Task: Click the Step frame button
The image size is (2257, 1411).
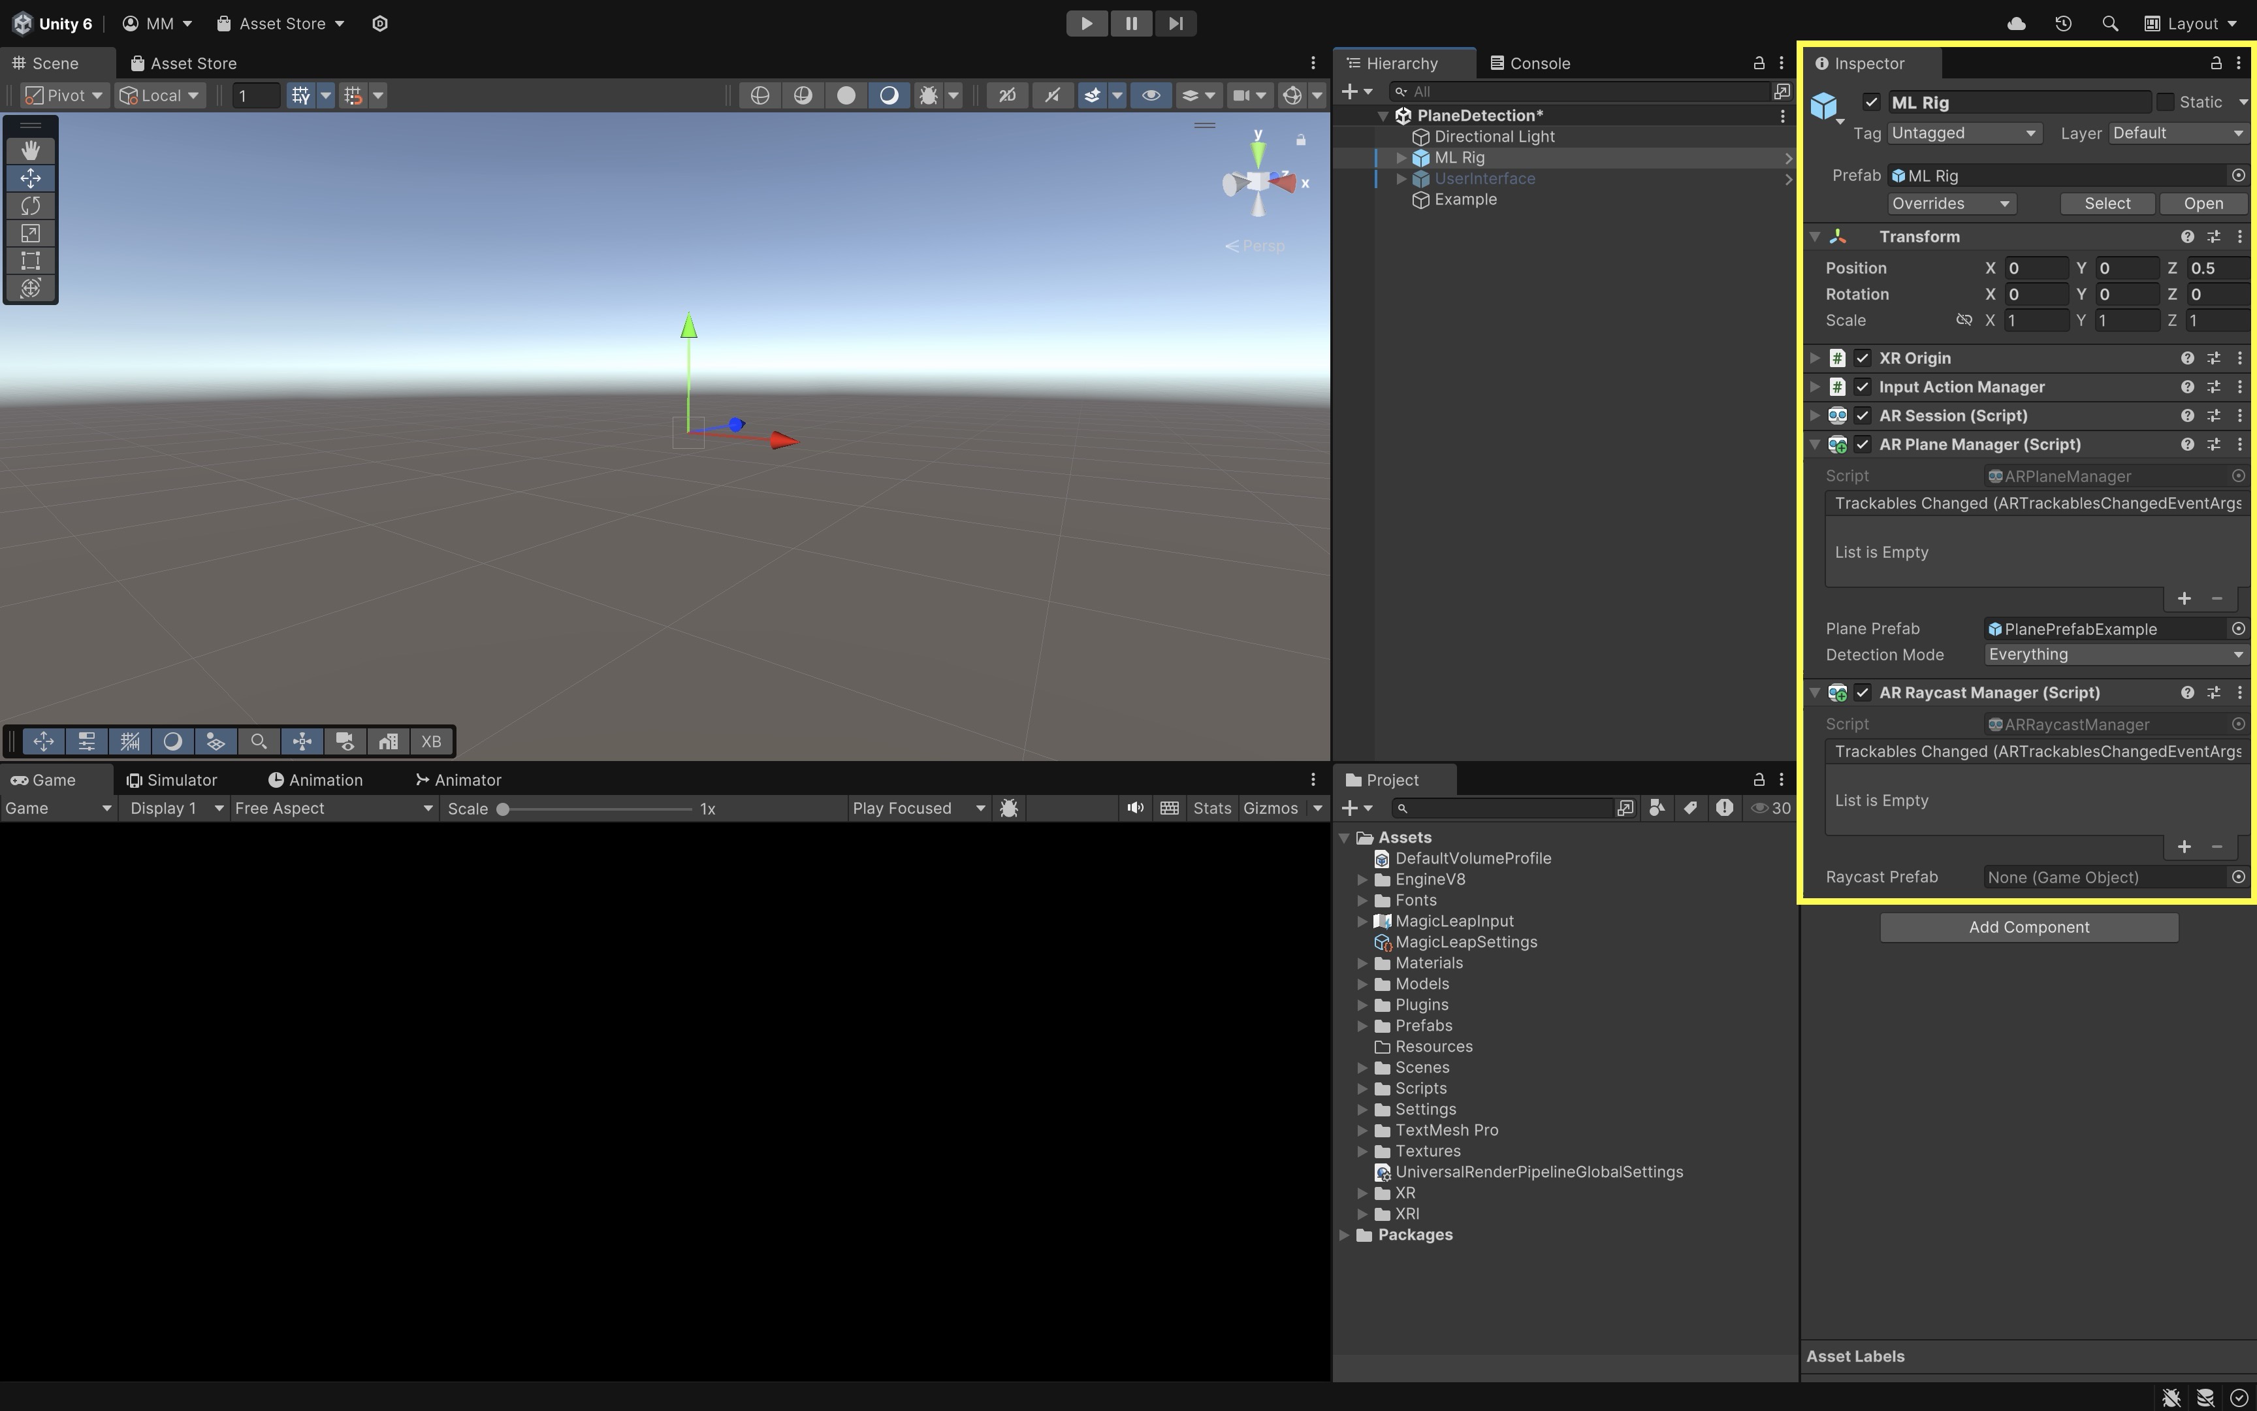Action: click(1175, 24)
